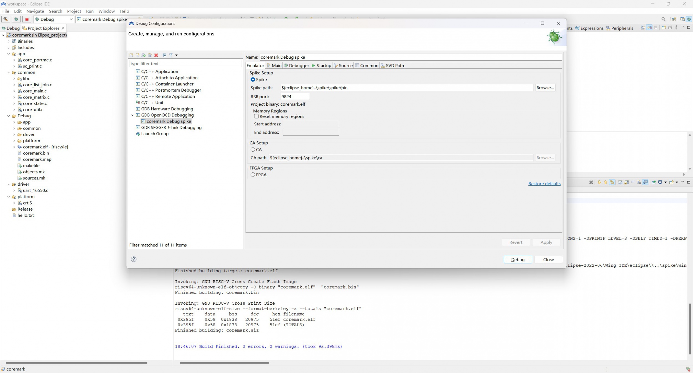Click the hammer build icon
This screenshot has width=693, height=373.
[x=6, y=19]
